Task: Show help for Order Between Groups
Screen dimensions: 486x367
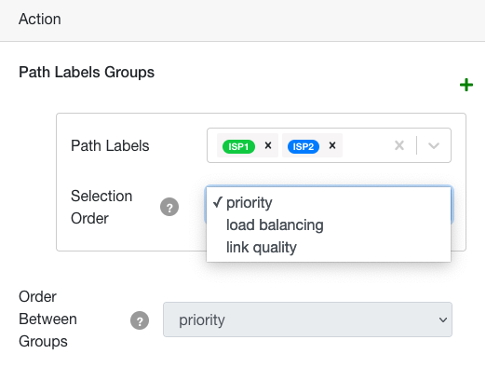Action: coord(140,320)
